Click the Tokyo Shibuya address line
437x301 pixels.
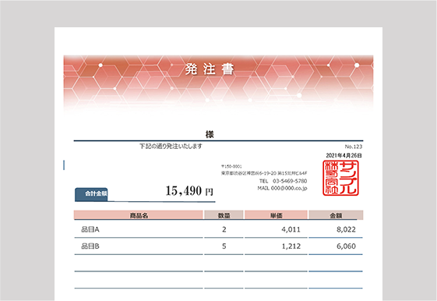tap(264, 173)
